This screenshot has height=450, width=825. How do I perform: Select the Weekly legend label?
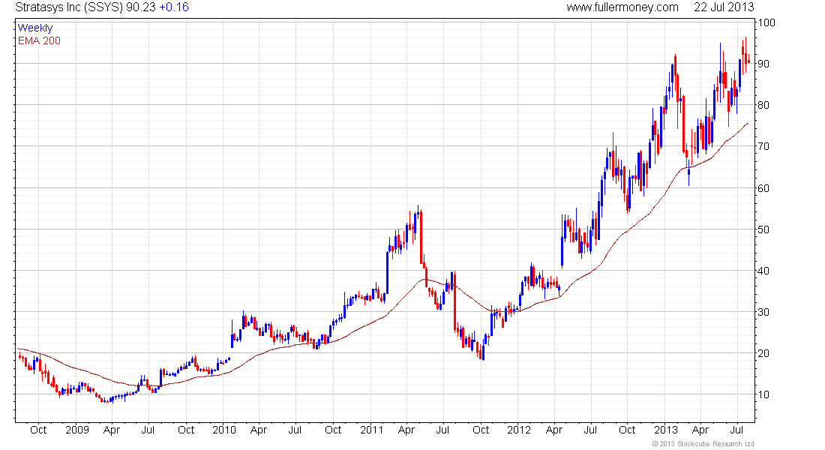35,28
